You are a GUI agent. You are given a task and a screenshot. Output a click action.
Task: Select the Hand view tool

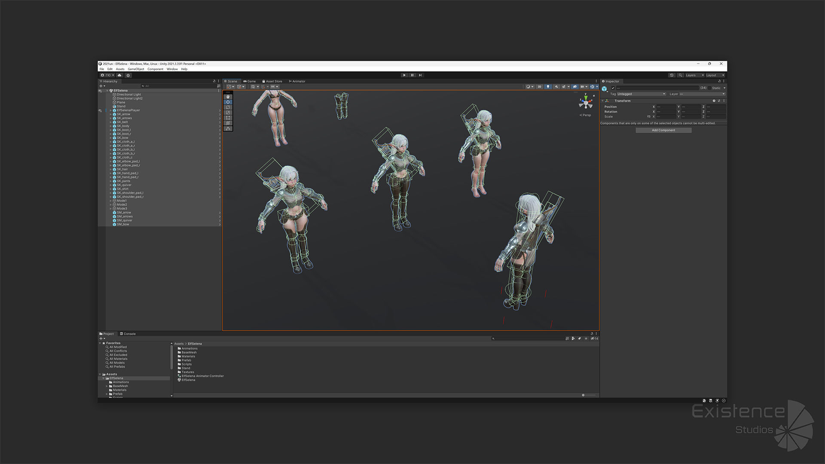pos(228,97)
